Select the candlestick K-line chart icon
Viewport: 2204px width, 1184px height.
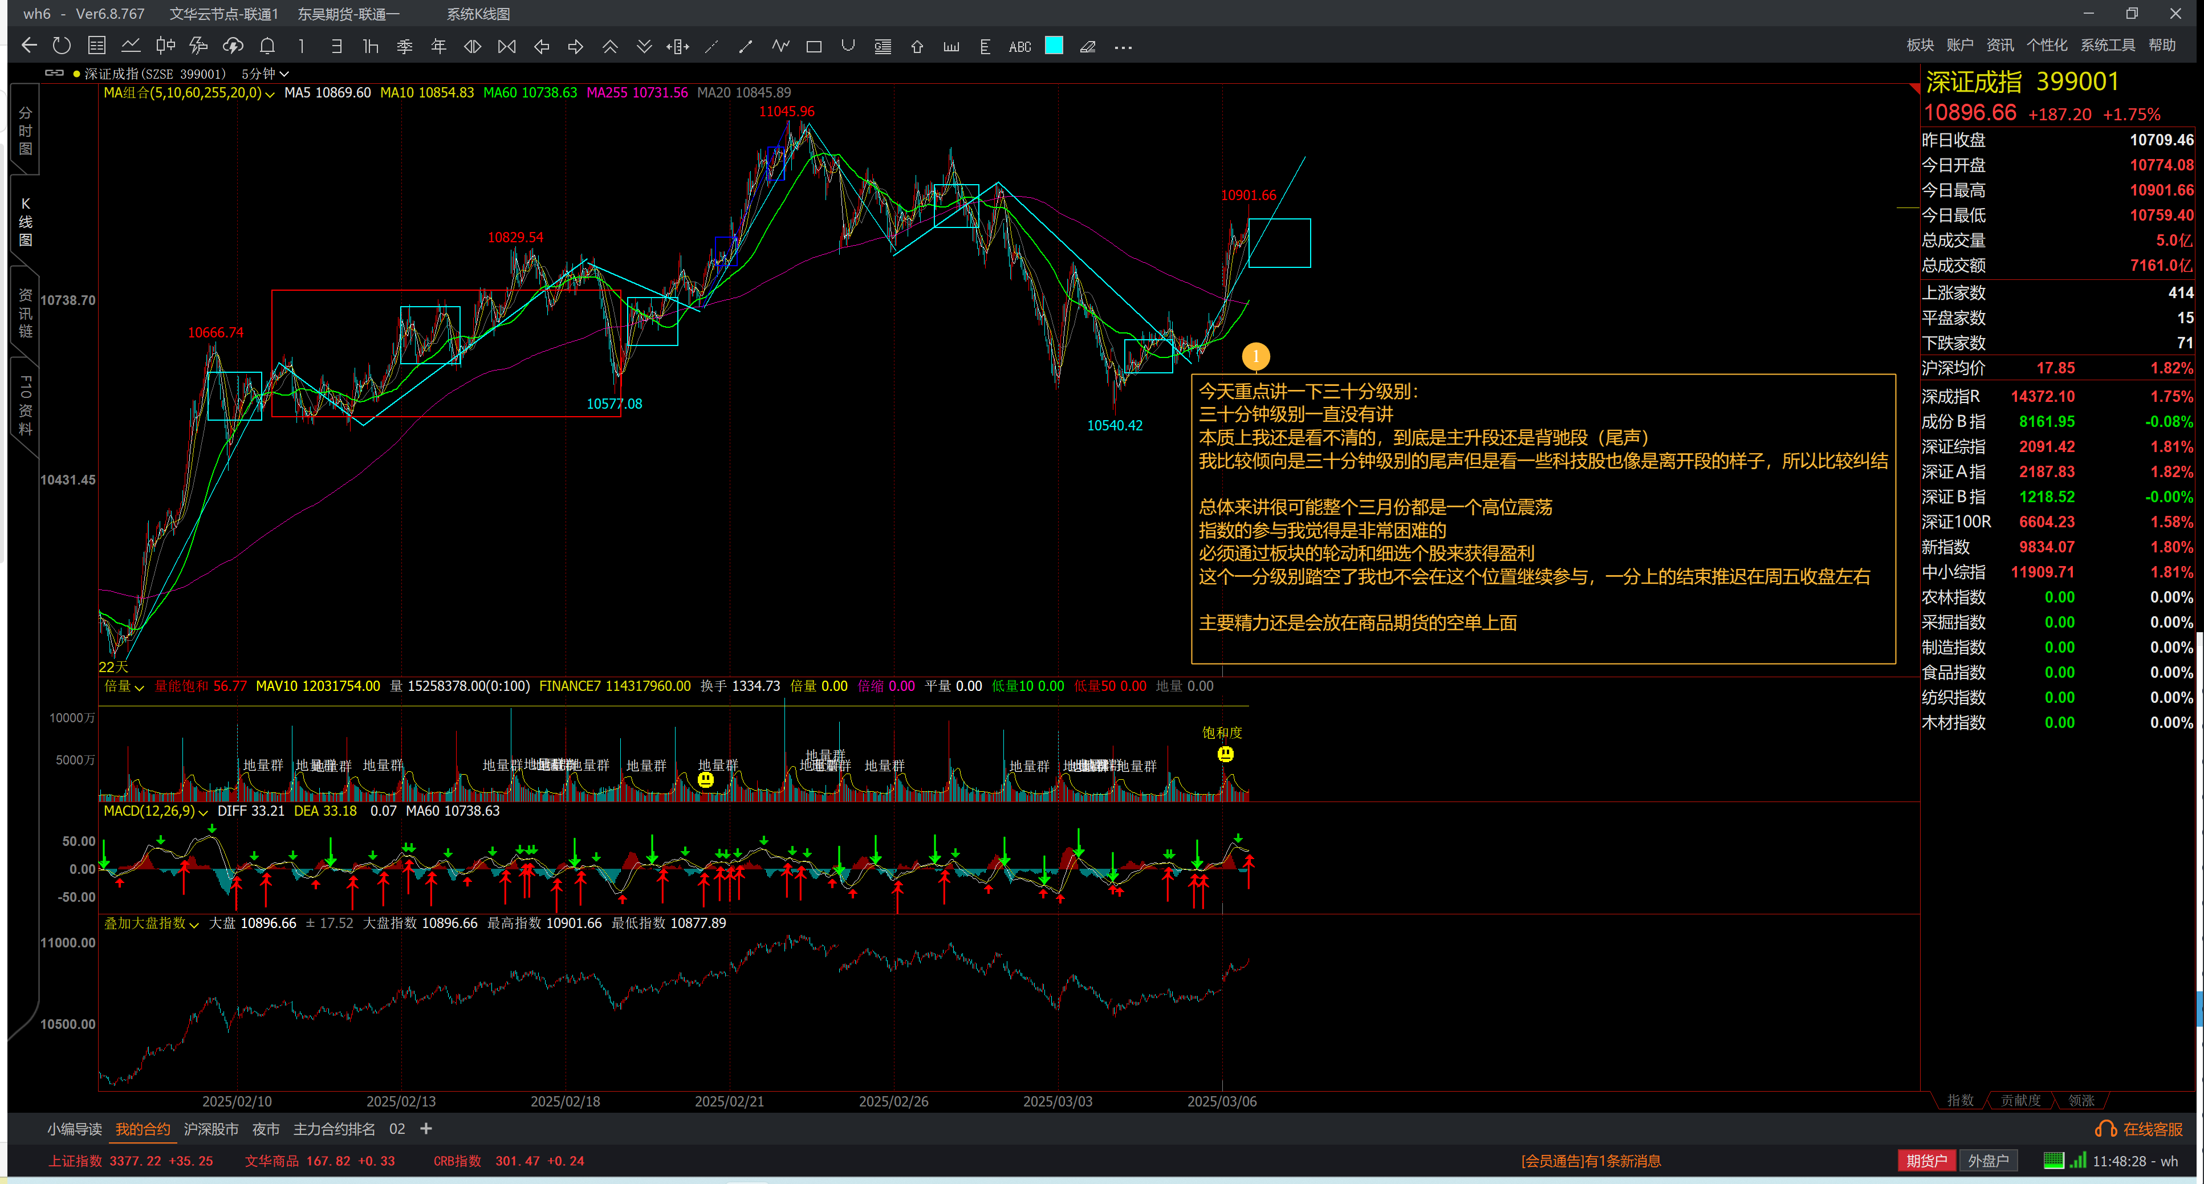point(165,46)
